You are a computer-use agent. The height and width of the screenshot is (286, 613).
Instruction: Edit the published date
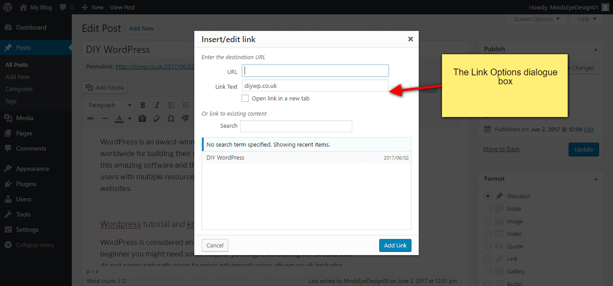coord(589,129)
